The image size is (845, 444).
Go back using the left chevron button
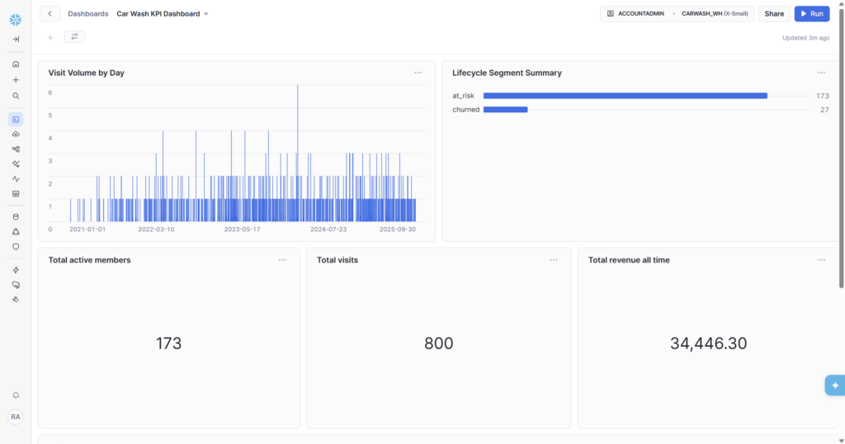click(x=50, y=14)
